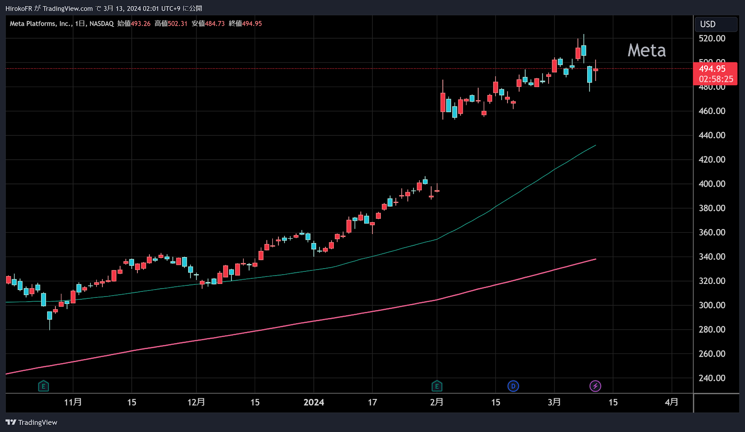Click the 3月 time axis label
This screenshot has height=432, width=745.
[554, 402]
